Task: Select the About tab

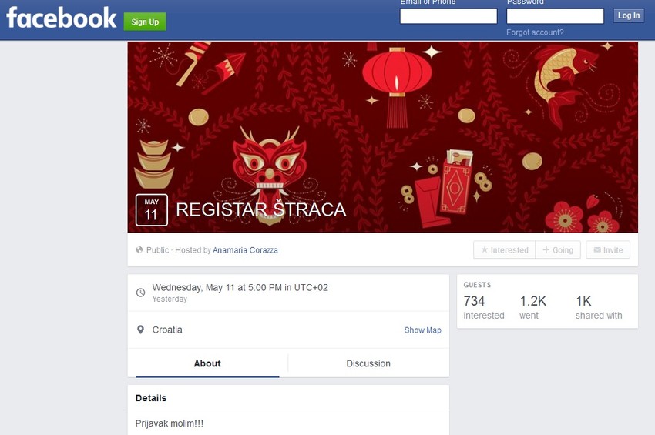Action: [207, 363]
